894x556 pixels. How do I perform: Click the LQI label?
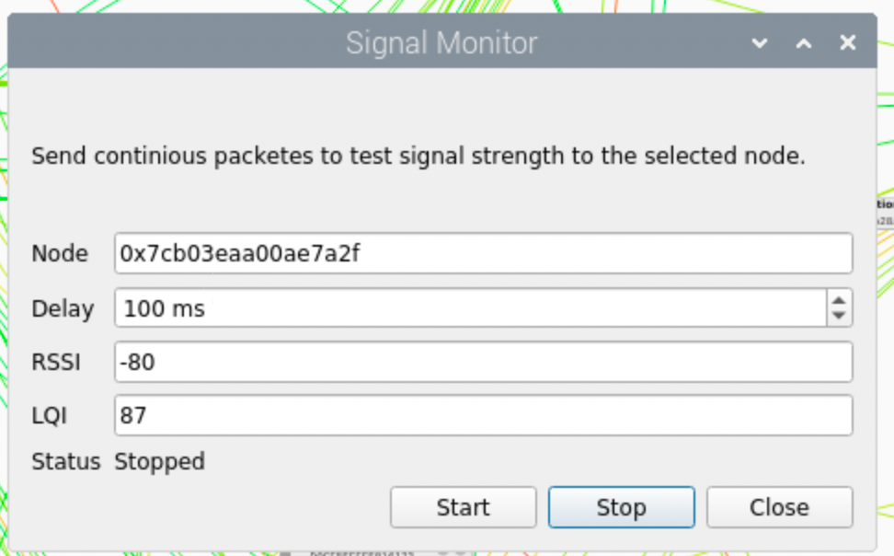coord(50,416)
